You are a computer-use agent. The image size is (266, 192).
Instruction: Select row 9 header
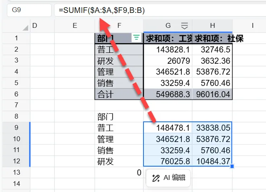pos(16,127)
